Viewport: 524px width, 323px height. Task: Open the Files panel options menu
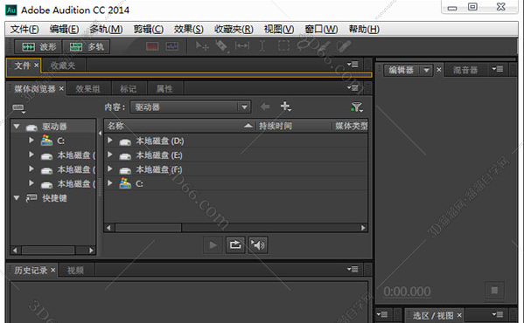(x=353, y=64)
